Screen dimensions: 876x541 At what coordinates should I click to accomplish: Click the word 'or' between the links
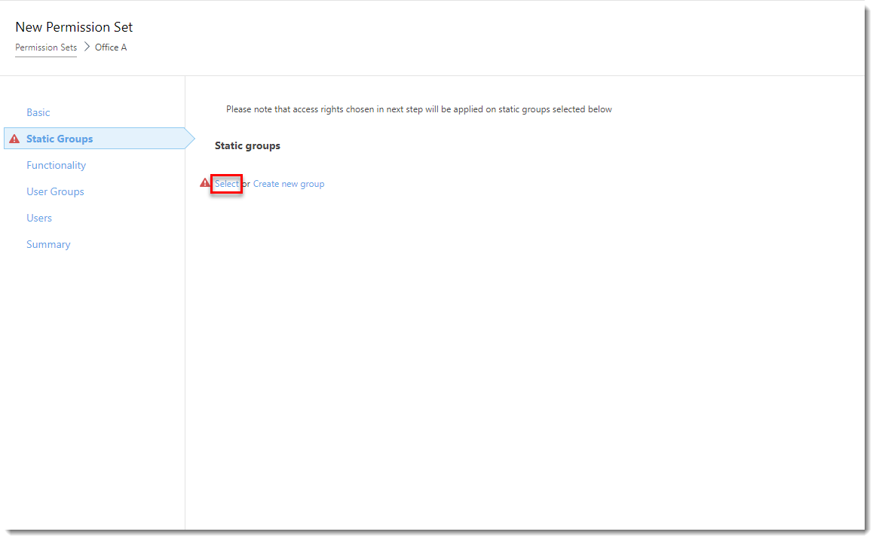point(247,184)
